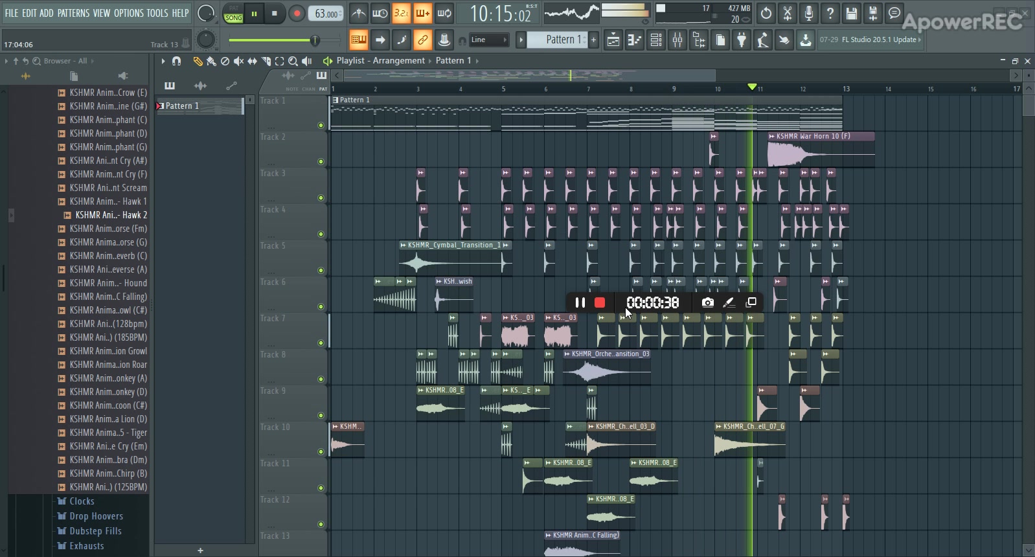Open the ADD menu
This screenshot has height=557, width=1035.
(x=47, y=13)
